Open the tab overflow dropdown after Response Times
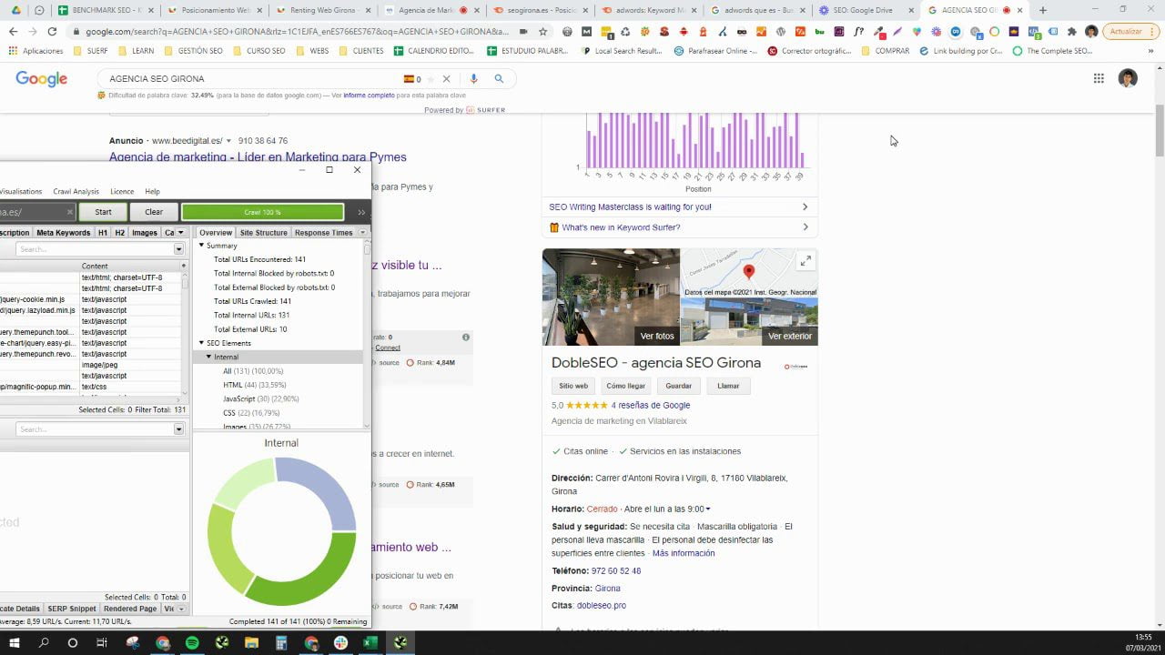The image size is (1165, 655). point(363,233)
